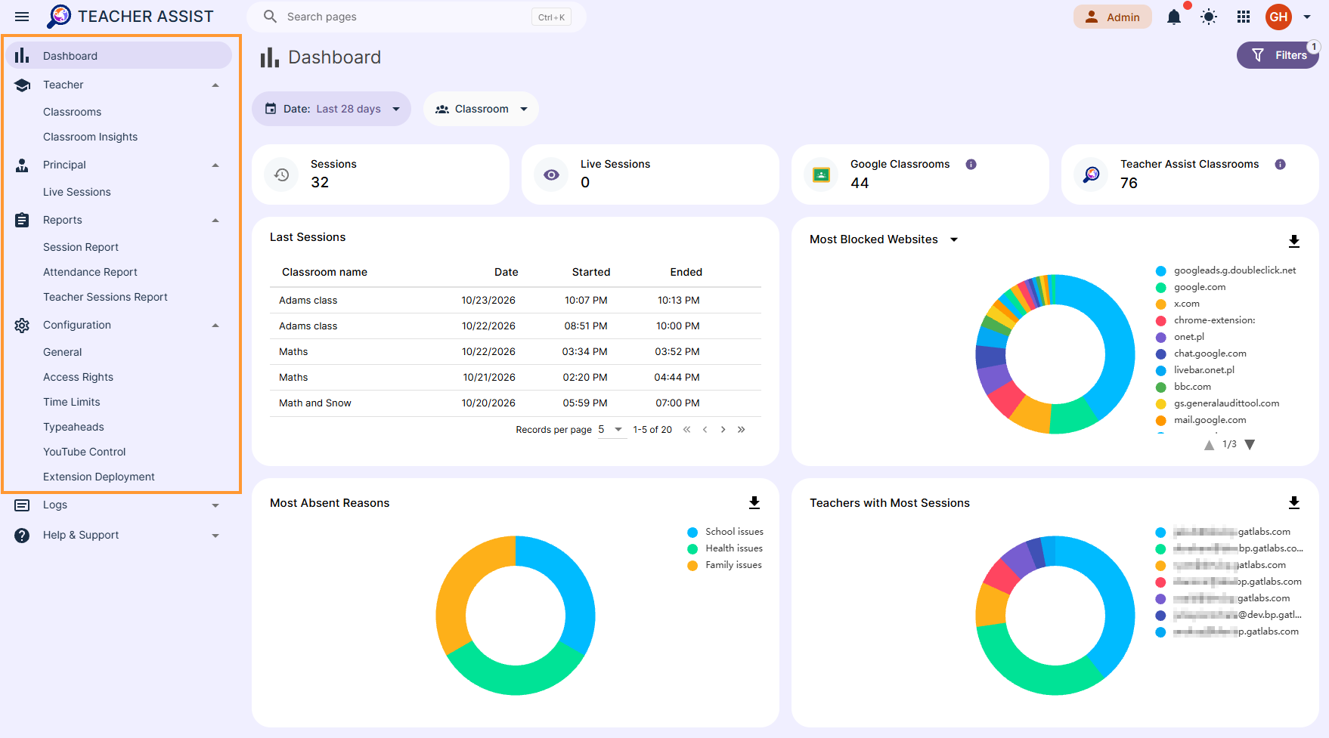This screenshot has width=1329, height=738.
Task: Expand the Logs sidebar section
Action: [x=215, y=505]
